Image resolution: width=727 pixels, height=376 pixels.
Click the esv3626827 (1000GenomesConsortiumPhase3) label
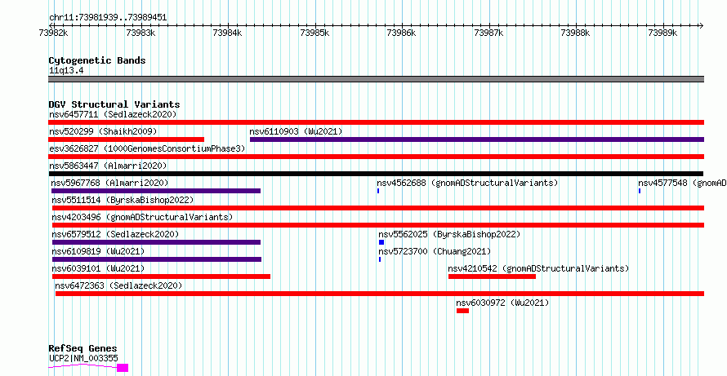coord(147,148)
